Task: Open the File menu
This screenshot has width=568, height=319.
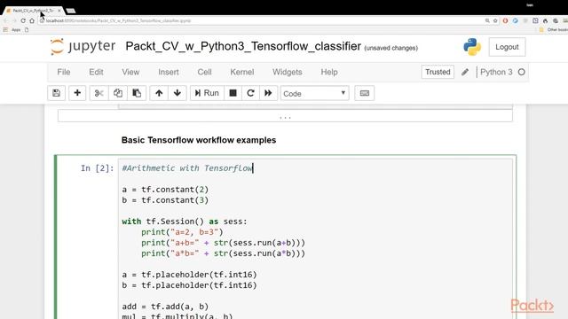Action: point(64,72)
